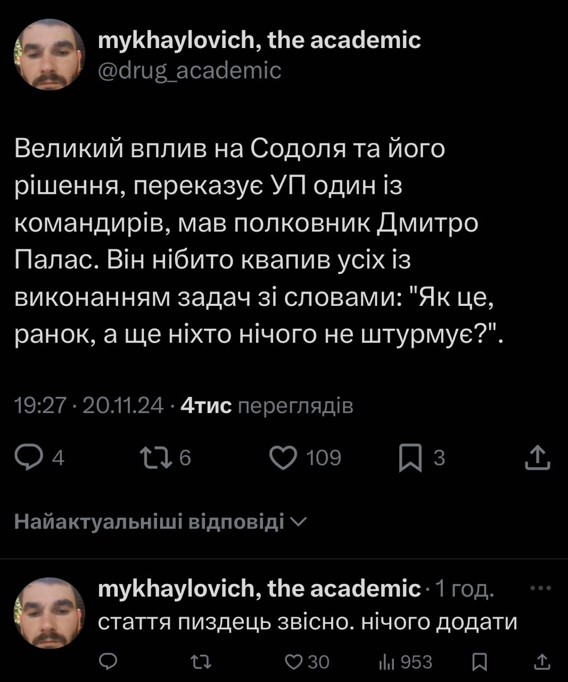
Task: Open the three-dot menu on the reply
Action: click(x=541, y=589)
